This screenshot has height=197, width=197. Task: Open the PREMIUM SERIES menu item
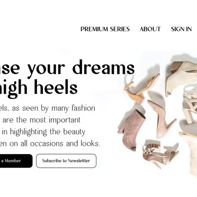coord(105,29)
